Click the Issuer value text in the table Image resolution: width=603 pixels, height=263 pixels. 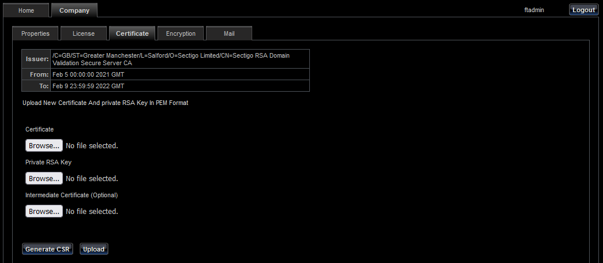(171, 59)
